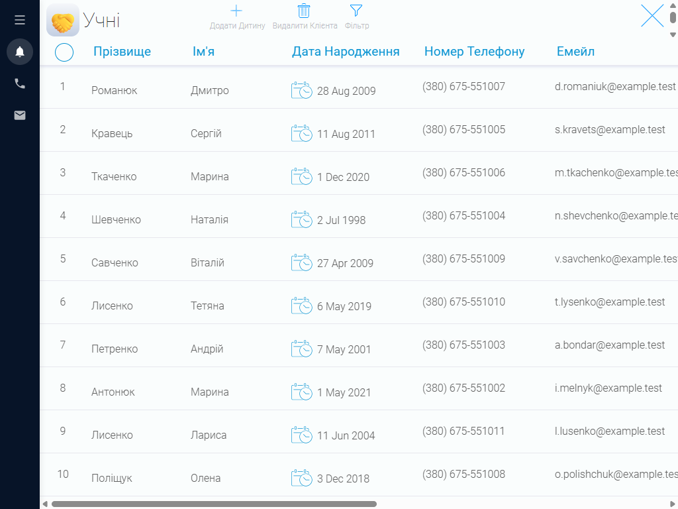Image resolution: width=678 pixels, height=509 pixels.
Task: Open the Фільтр funnel filter
Action: (x=357, y=17)
